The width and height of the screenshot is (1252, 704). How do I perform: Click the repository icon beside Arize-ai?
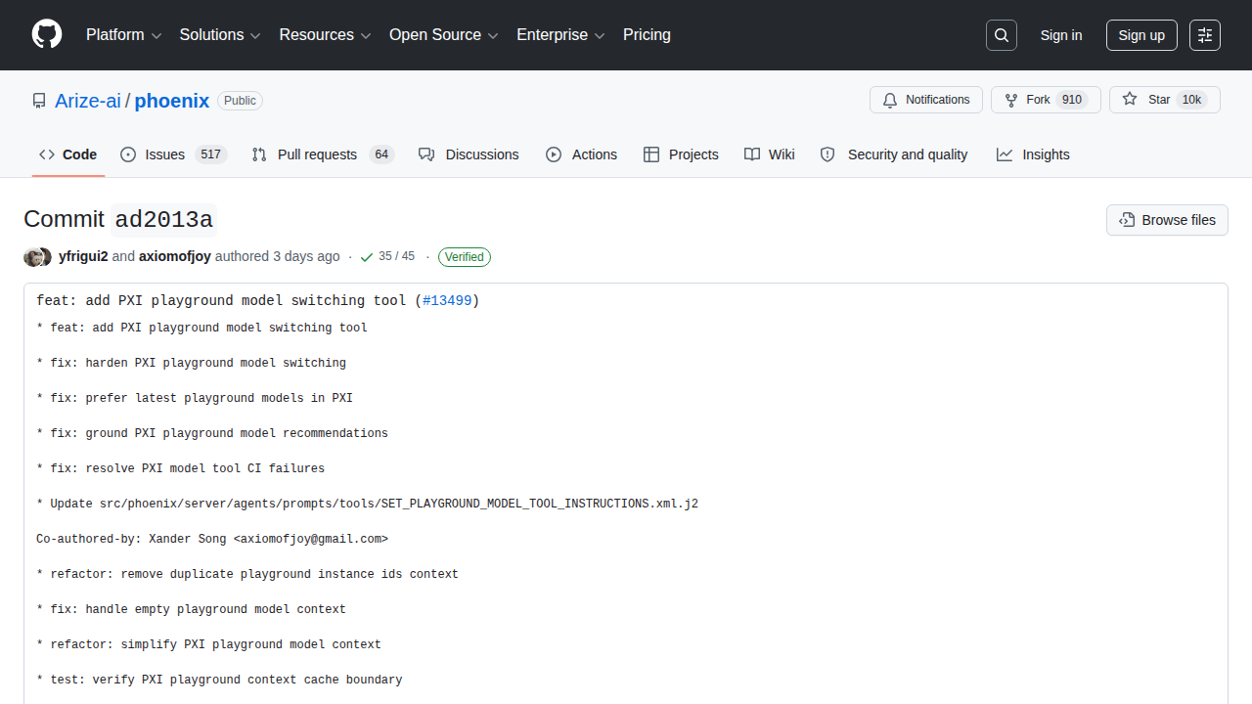pyautogui.click(x=39, y=101)
